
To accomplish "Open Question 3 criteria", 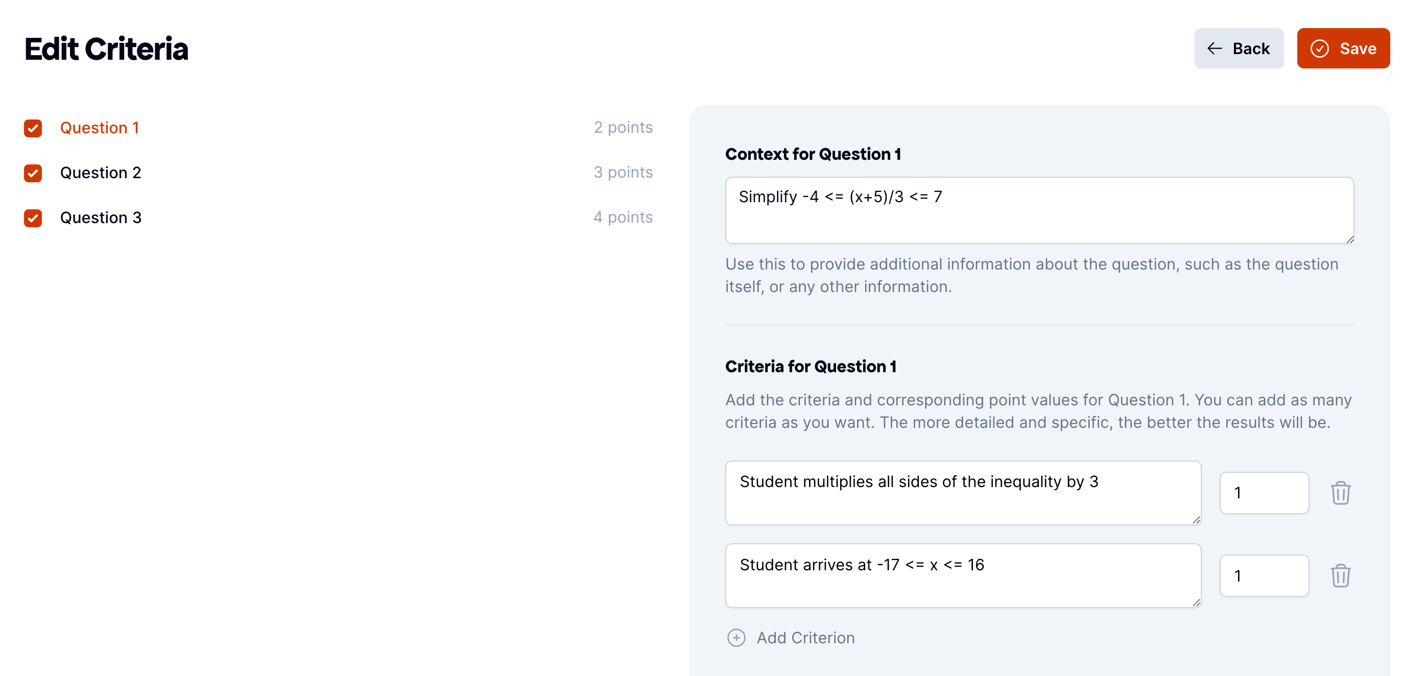I will pos(101,218).
